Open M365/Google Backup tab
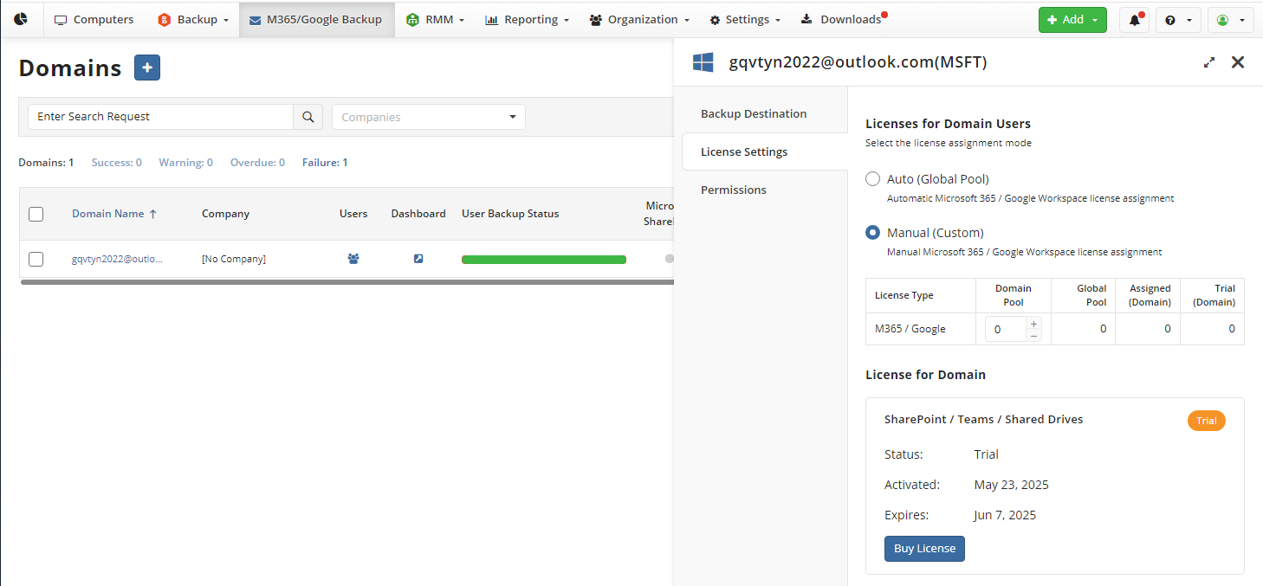Image resolution: width=1263 pixels, height=586 pixels. (315, 19)
